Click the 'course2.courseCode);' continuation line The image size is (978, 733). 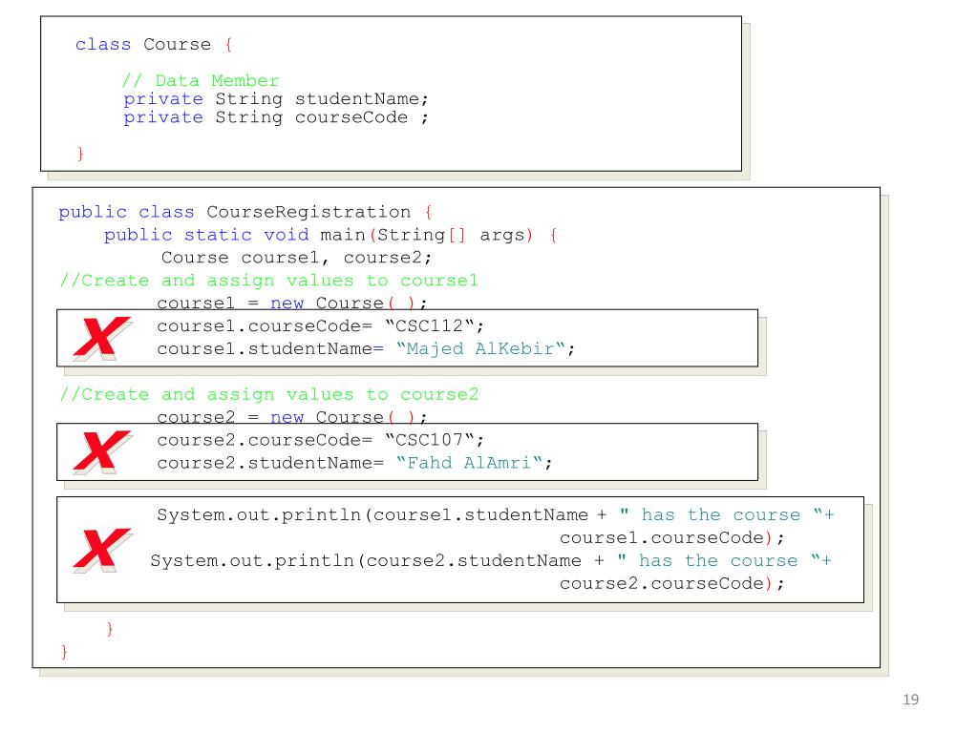point(671,583)
